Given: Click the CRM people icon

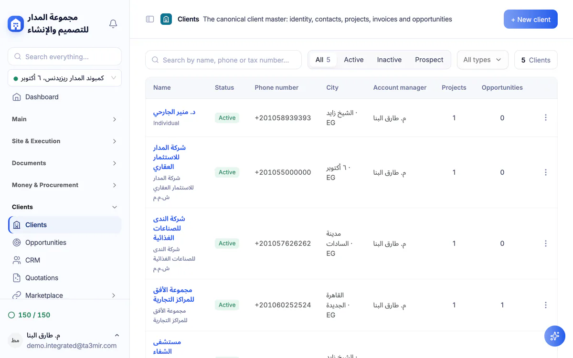Looking at the screenshot, I should (x=17, y=260).
